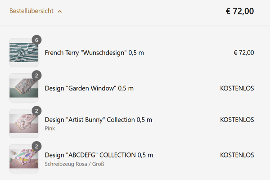270x180 pixels.
Task: Select the Design "ABCDEFG" COLLECTION name
Action: [99, 155]
